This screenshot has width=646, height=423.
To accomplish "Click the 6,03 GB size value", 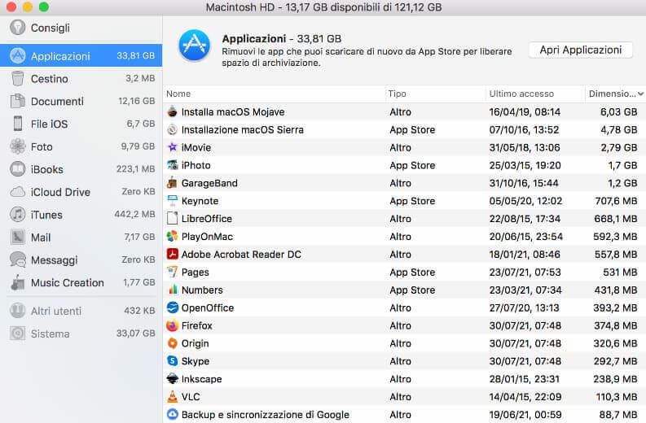I will coord(618,112).
